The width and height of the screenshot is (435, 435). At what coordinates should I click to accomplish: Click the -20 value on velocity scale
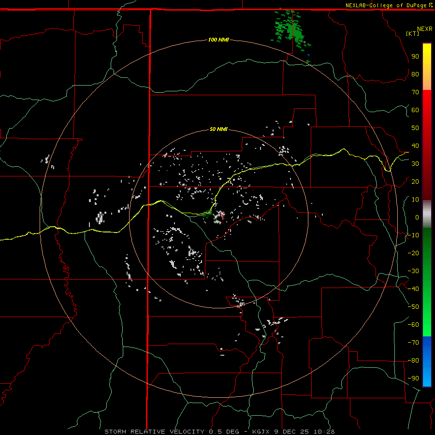click(413, 253)
